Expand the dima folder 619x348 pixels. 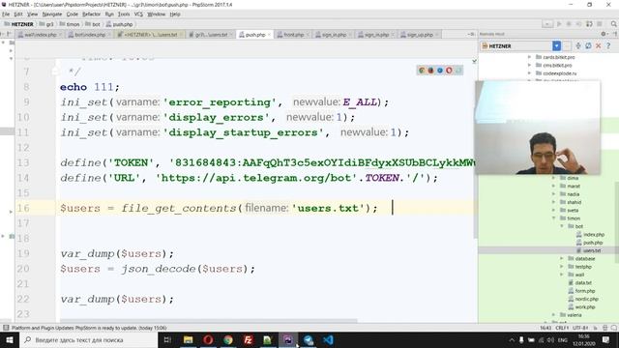553,178
